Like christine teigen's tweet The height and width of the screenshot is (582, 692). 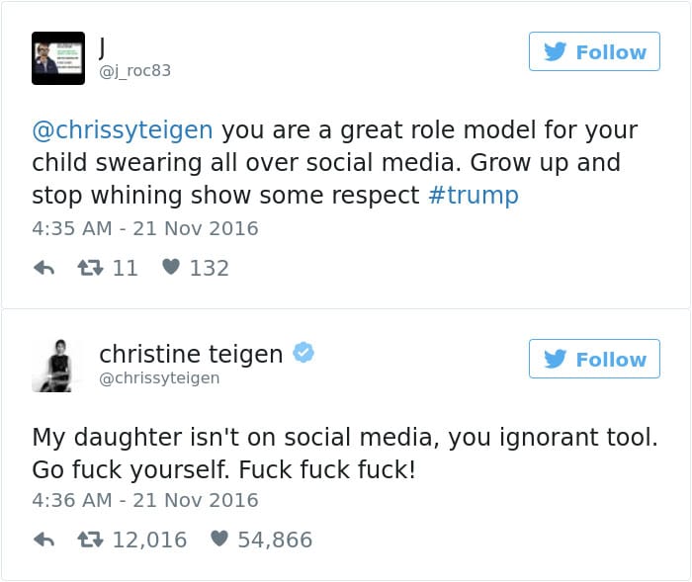coord(219,540)
